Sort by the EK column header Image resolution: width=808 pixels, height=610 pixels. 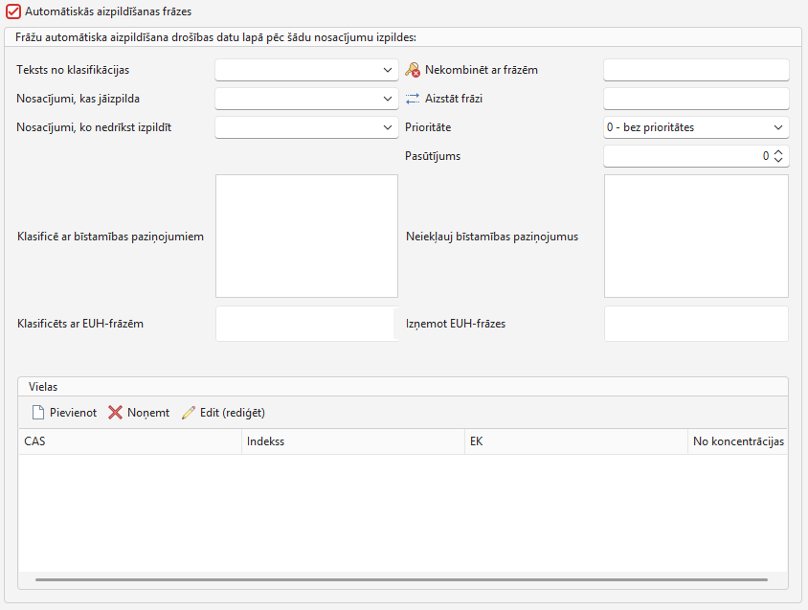point(576,441)
